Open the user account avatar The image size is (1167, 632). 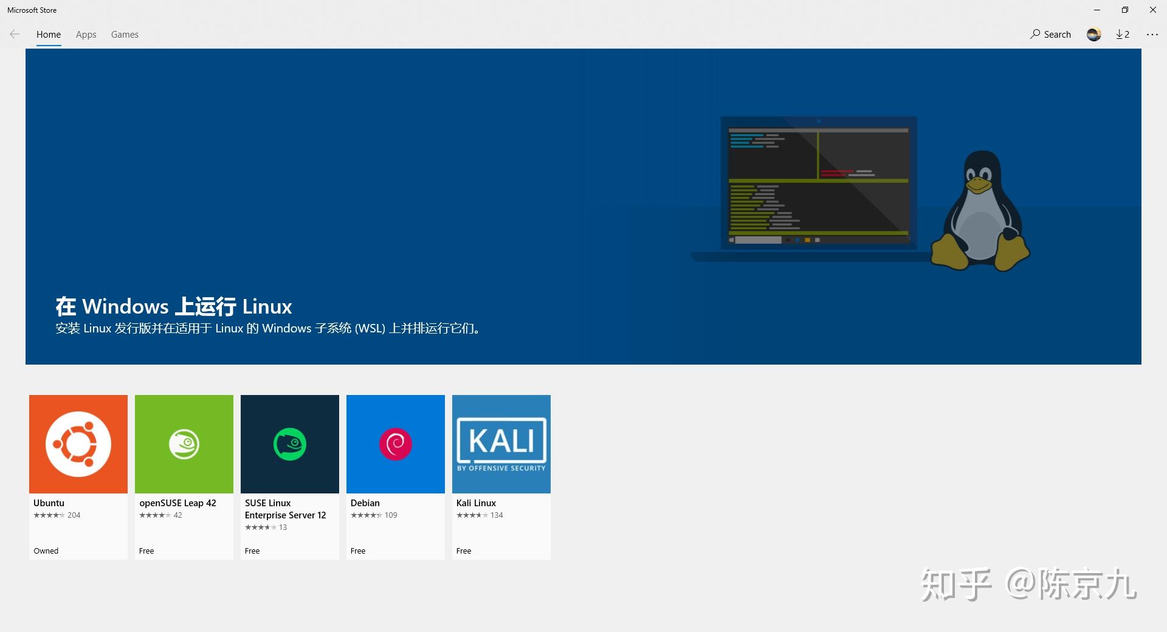click(1094, 35)
